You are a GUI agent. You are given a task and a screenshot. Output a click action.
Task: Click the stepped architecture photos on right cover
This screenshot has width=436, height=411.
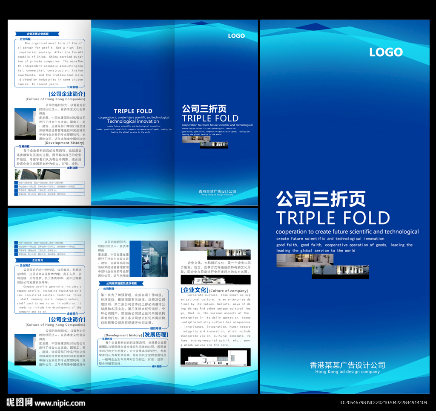(x=323, y=266)
